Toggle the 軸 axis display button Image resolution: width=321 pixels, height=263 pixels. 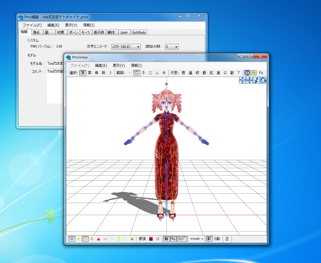[x=166, y=239]
